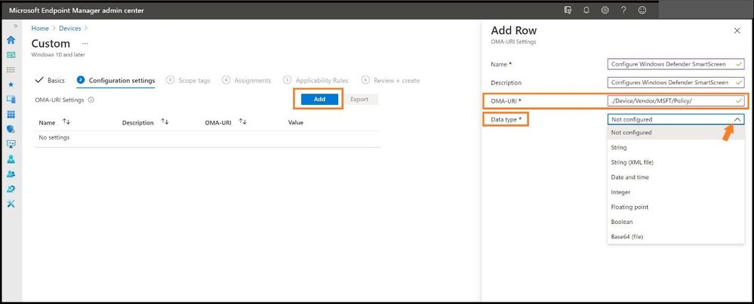Open Tenant administration gear-person icon

coord(11,189)
